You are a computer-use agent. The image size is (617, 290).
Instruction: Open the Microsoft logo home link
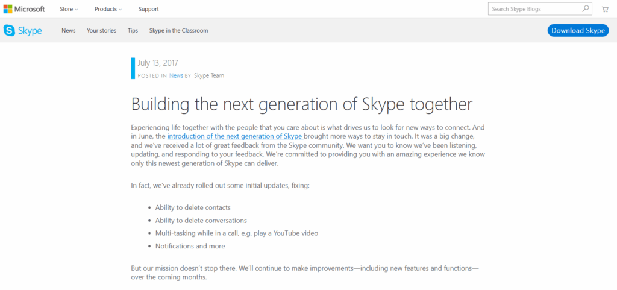click(24, 9)
